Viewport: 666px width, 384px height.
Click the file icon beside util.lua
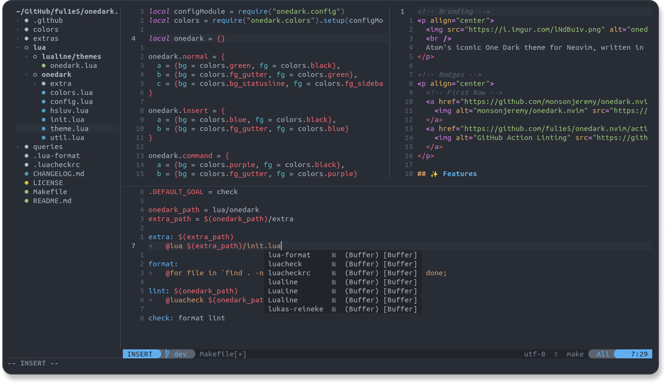coord(44,138)
